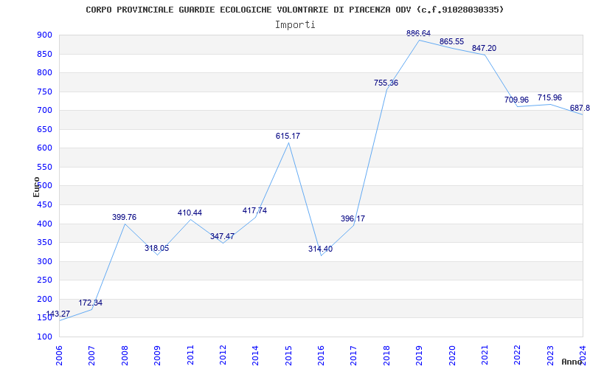The image size is (590, 369).
Task: Click the 2017 year axis label
Action: click(354, 355)
